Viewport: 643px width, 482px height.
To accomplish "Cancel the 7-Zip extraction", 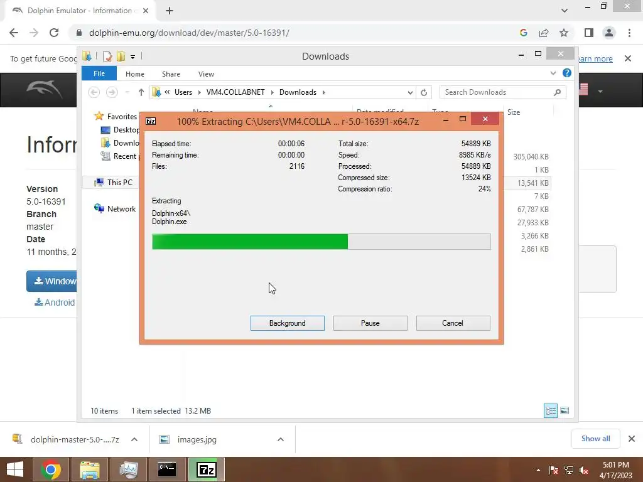I will (x=453, y=323).
